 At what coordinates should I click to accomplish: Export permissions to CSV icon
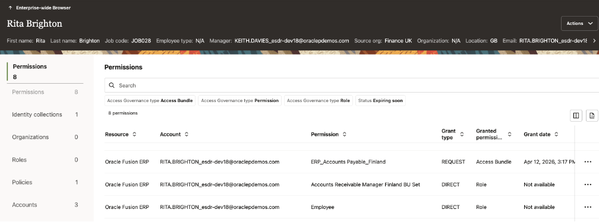point(592,116)
